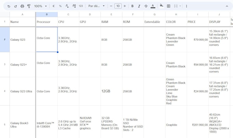Format as currency with euro icon

54,6
